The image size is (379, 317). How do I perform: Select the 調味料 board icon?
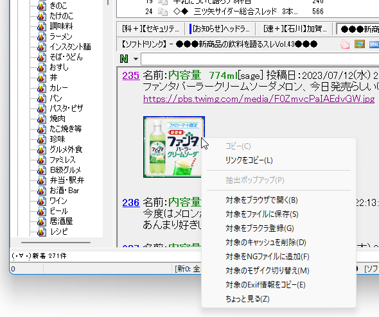tap(41, 26)
